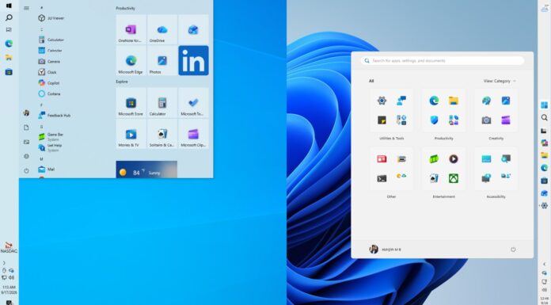551x305 pixels.
Task: Open Documents from the Windows 10 Start rail
Action: point(26,128)
